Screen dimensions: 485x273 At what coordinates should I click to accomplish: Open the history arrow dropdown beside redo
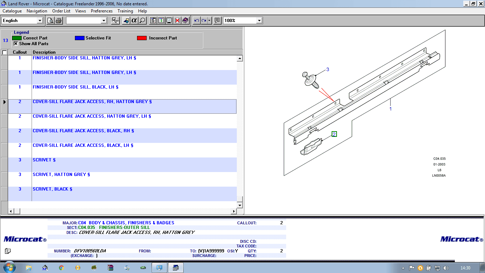pyautogui.click(x=209, y=21)
